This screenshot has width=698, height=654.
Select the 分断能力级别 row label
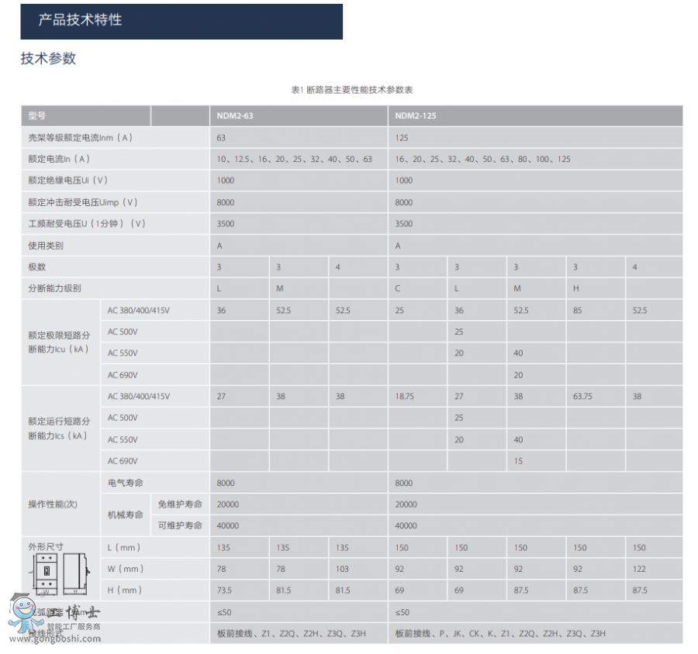(x=55, y=288)
